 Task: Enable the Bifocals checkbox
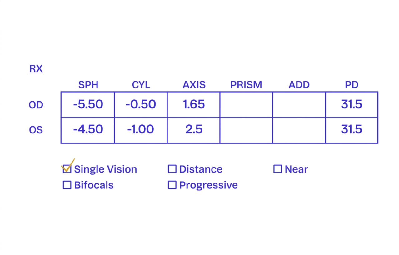pyautogui.click(x=67, y=185)
